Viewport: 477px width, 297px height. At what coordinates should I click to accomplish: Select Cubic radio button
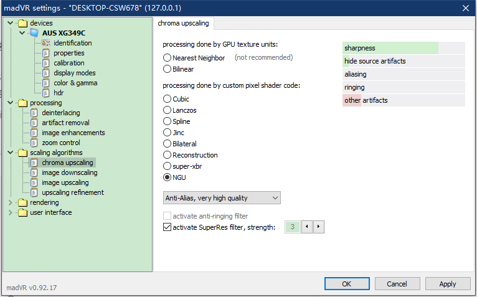pos(167,99)
